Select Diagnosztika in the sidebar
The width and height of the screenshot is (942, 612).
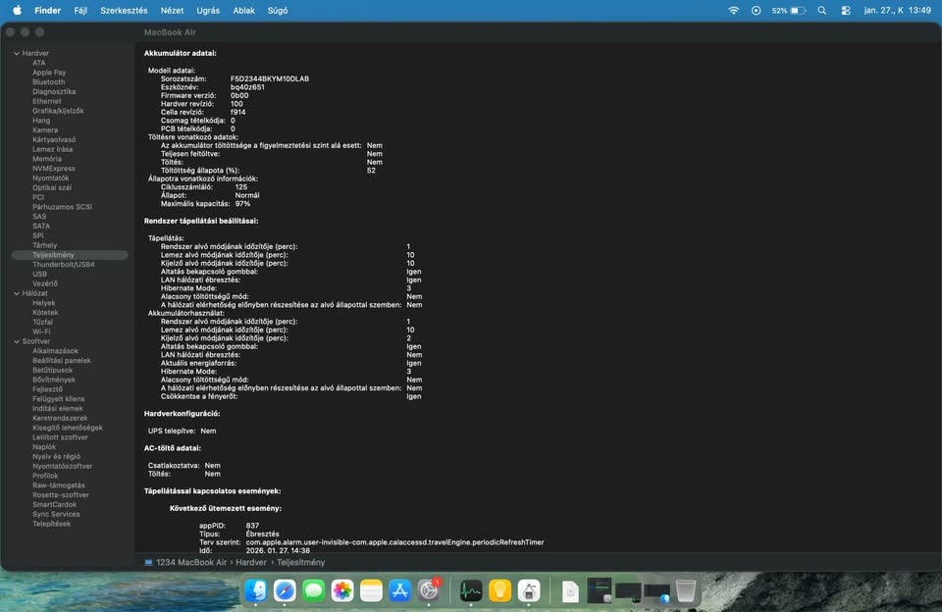(x=54, y=92)
